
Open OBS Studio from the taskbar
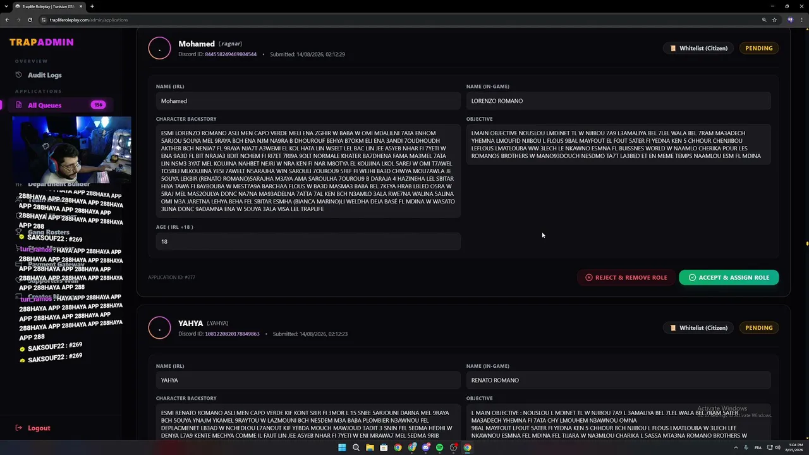coord(453,447)
